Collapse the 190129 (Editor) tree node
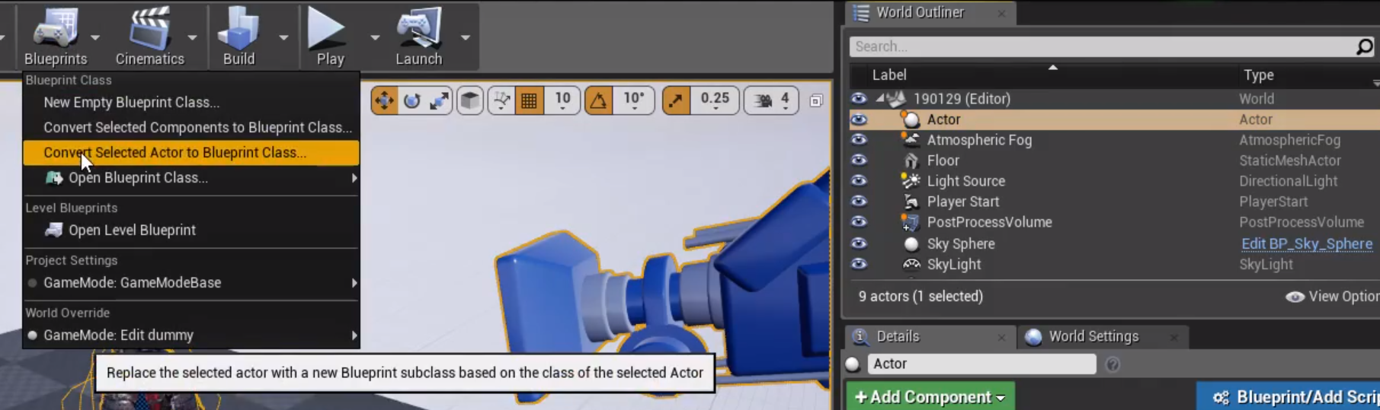The height and width of the screenshot is (410, 1380). pos(879,99)
